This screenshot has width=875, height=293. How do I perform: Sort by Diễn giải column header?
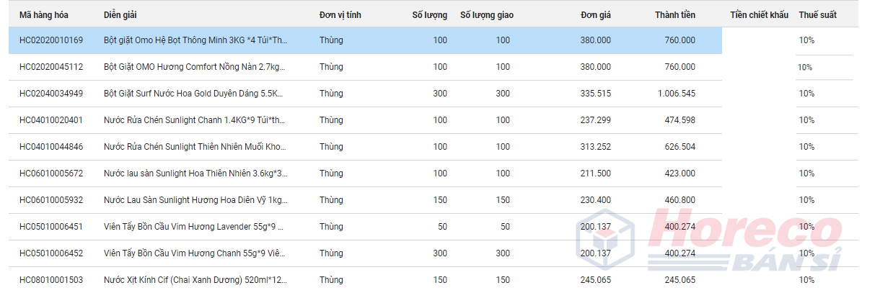120,15
